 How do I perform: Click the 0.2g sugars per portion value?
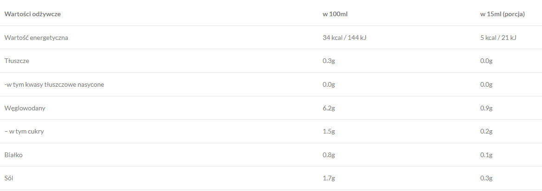coord(486,131)
